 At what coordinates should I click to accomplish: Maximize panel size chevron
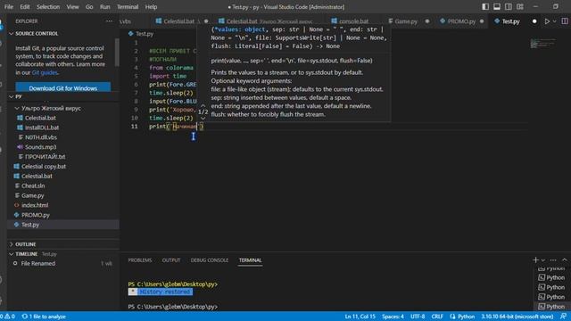coord(565,259)
